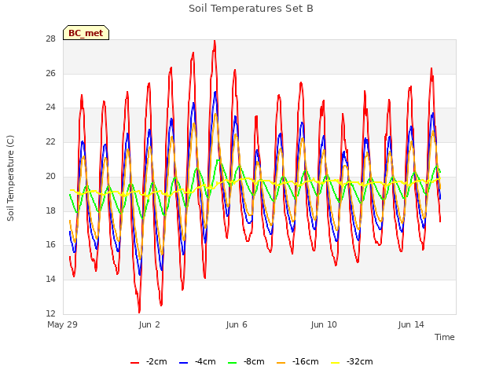Click the yellow -32cm legend swatch
The image size is (503, 377).
(x=335, y=363)
